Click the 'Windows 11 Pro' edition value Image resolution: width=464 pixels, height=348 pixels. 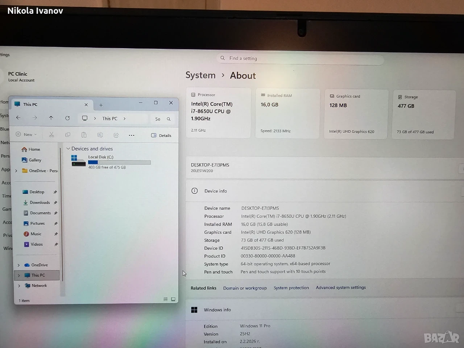[255, 326]
